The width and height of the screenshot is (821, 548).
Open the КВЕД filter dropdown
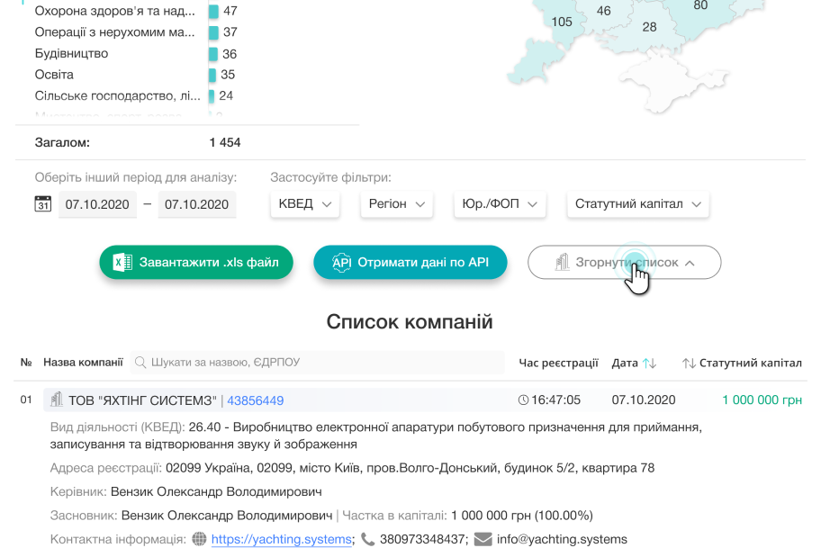point(305,203)
